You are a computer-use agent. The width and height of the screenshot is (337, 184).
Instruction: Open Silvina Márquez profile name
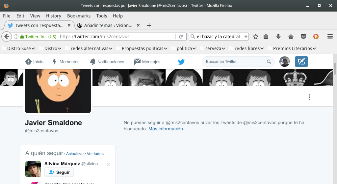coord(62,164)
